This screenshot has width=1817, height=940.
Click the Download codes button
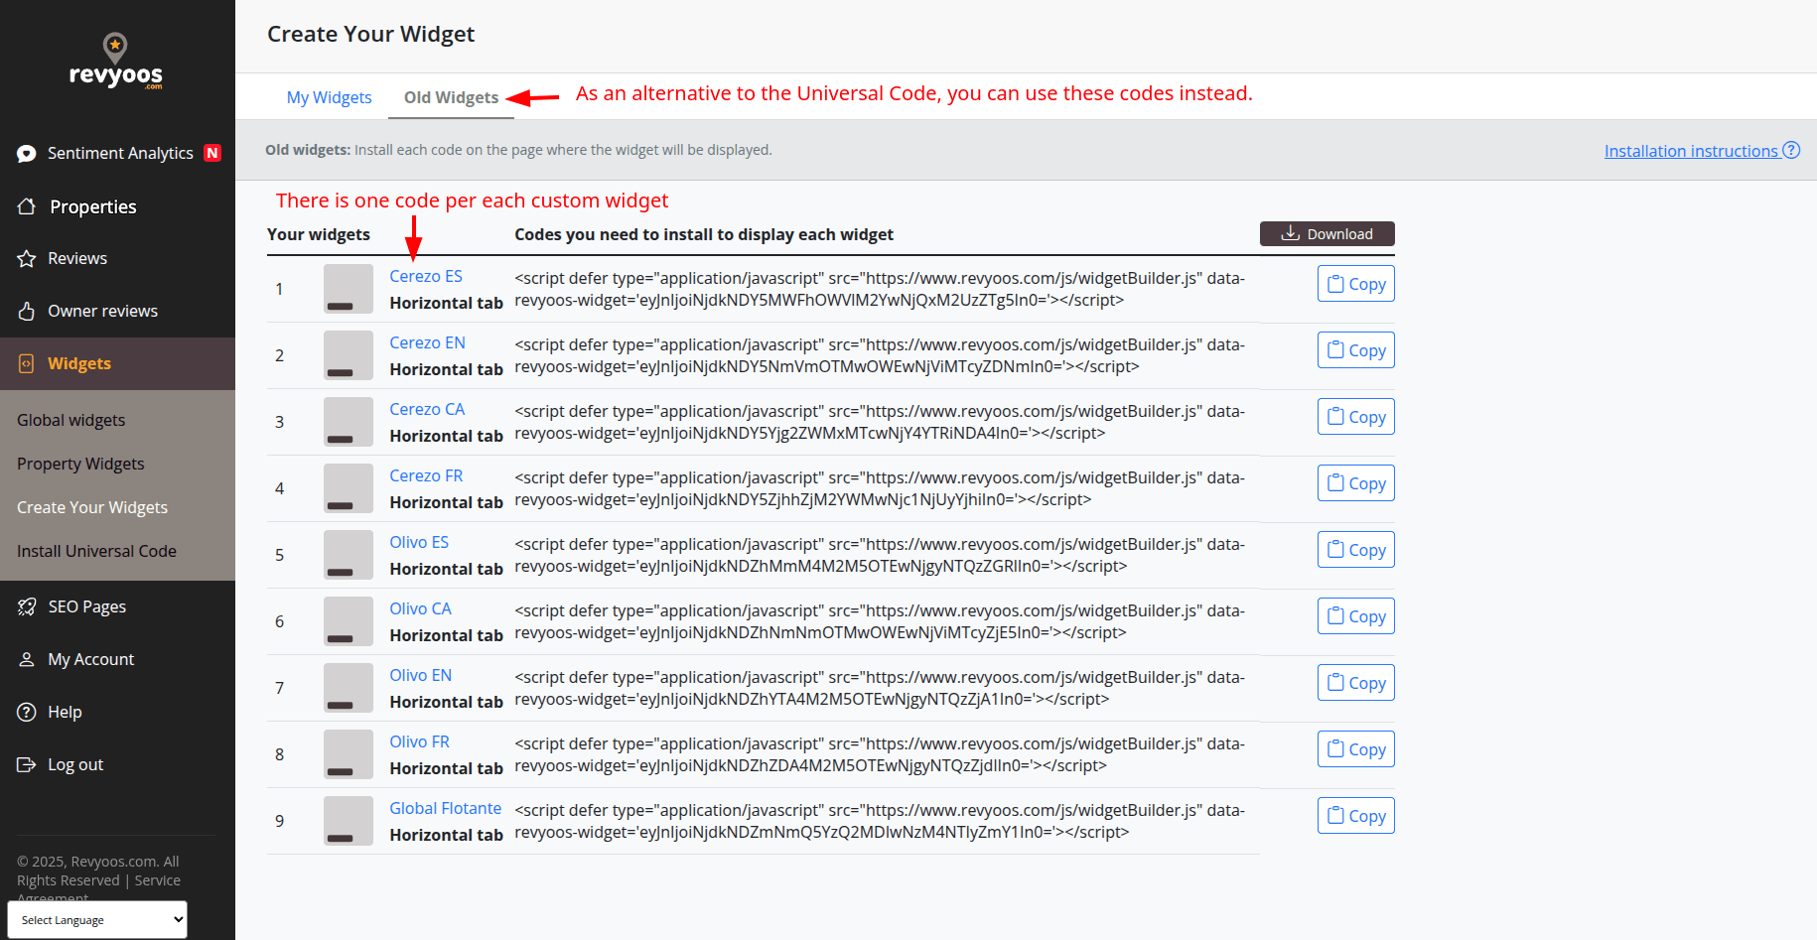click(x=1327, y=234)
